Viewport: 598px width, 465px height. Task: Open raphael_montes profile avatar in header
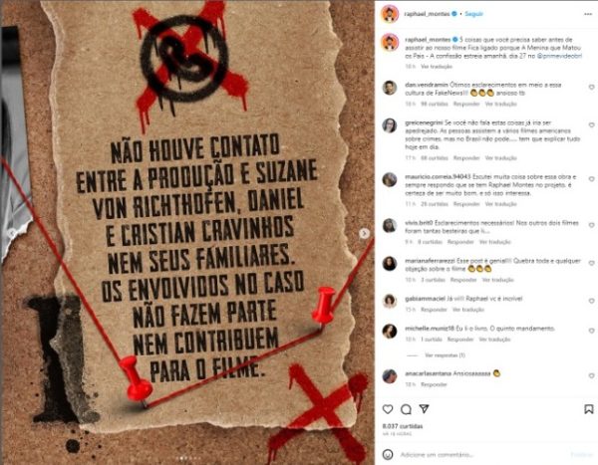[390, 14]
